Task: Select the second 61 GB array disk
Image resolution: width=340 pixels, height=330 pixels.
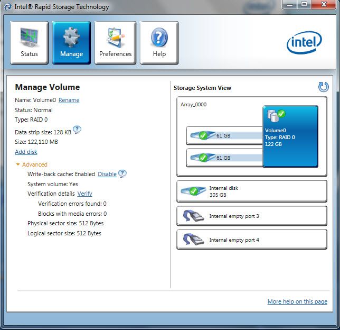Action: tap(224, 158)
